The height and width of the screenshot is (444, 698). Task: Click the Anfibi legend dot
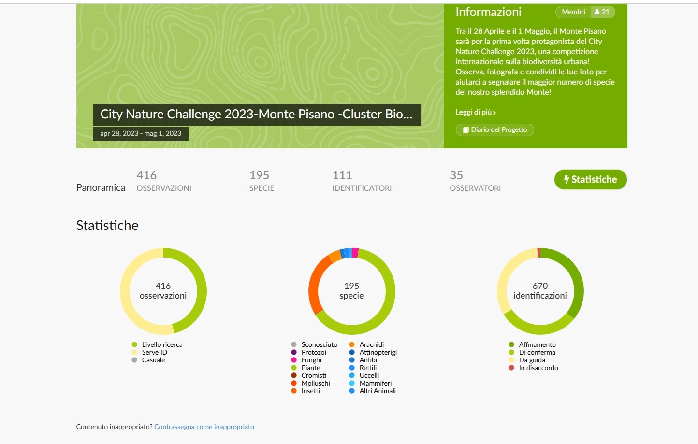[352, 360]
